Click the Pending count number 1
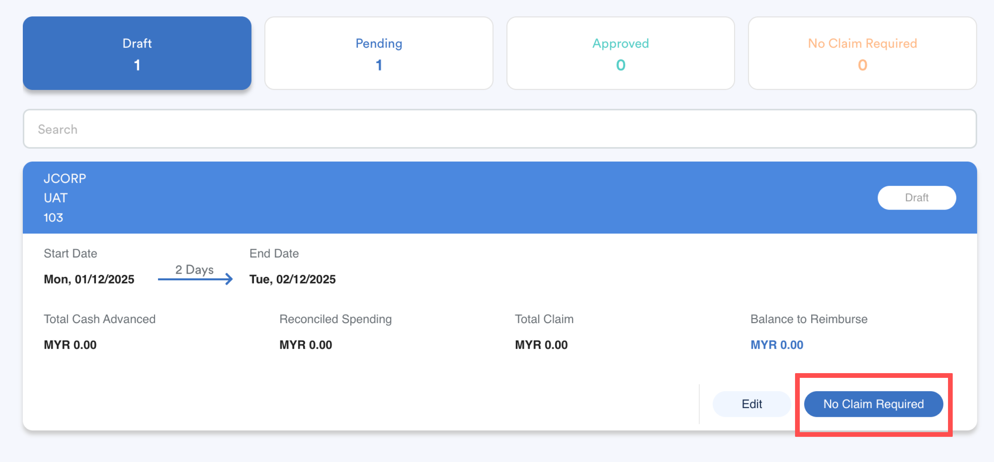The image size is (994, 462). click(x=379, y=65)
